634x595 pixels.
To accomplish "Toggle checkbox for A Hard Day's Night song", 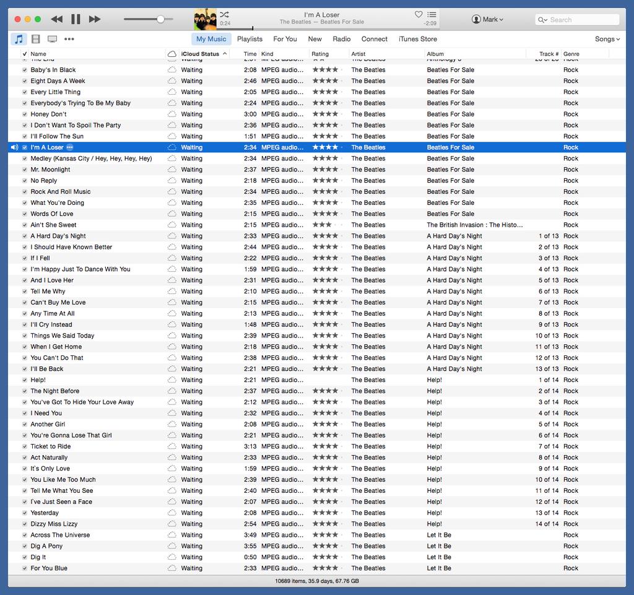I will (x=25, y=236).
